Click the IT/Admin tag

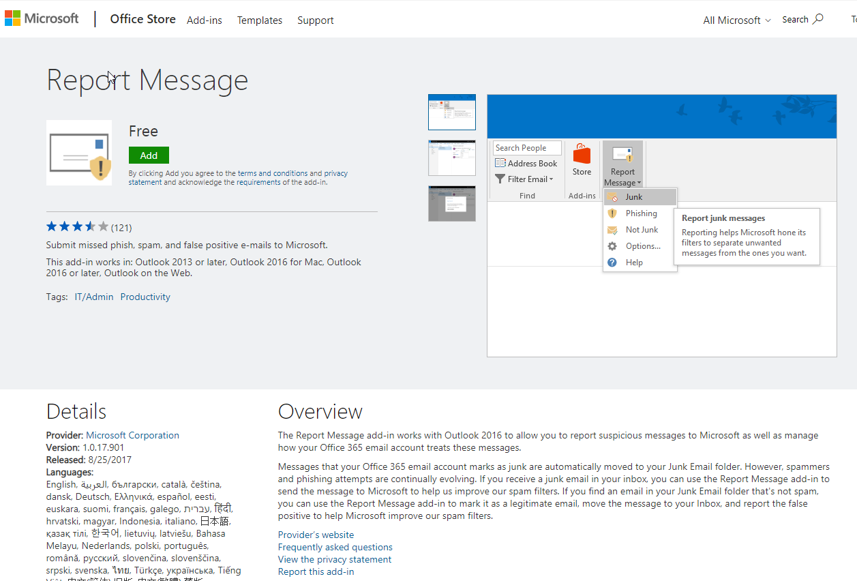(x=94, y=297)
